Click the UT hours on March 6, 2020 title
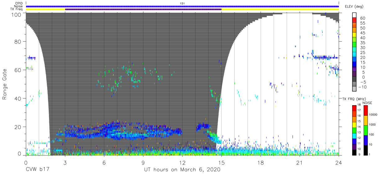The height and width of the screenshot is (176, 381). click(182, 170)
